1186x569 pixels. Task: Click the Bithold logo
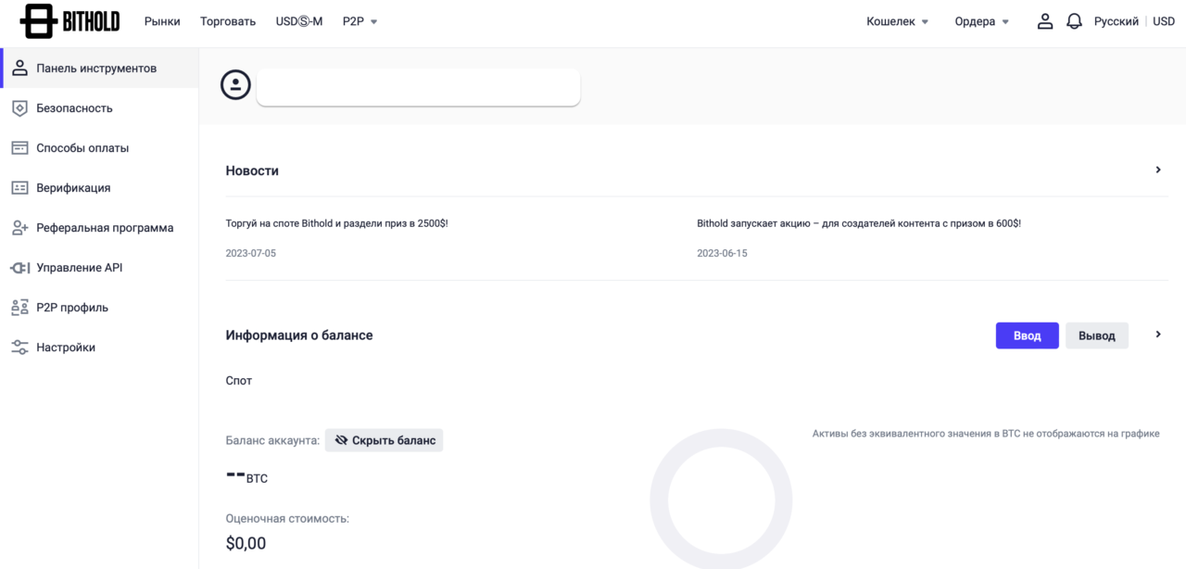[x=69, y=20]
